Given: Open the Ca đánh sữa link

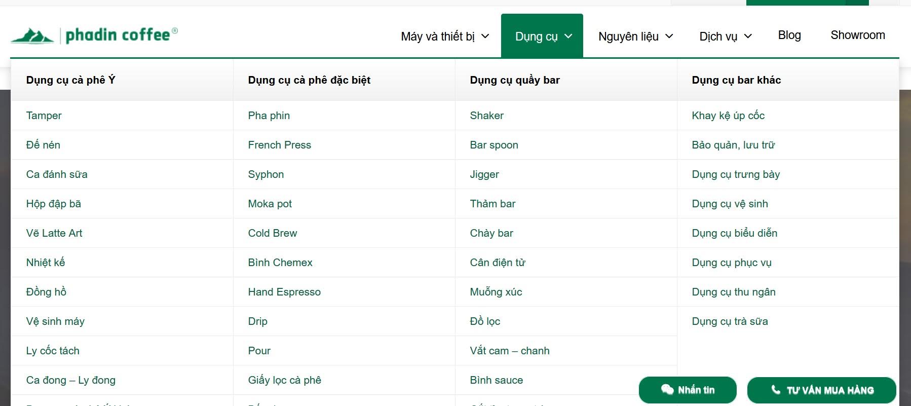Looking at the screenshot, I should tap(57, 174).
